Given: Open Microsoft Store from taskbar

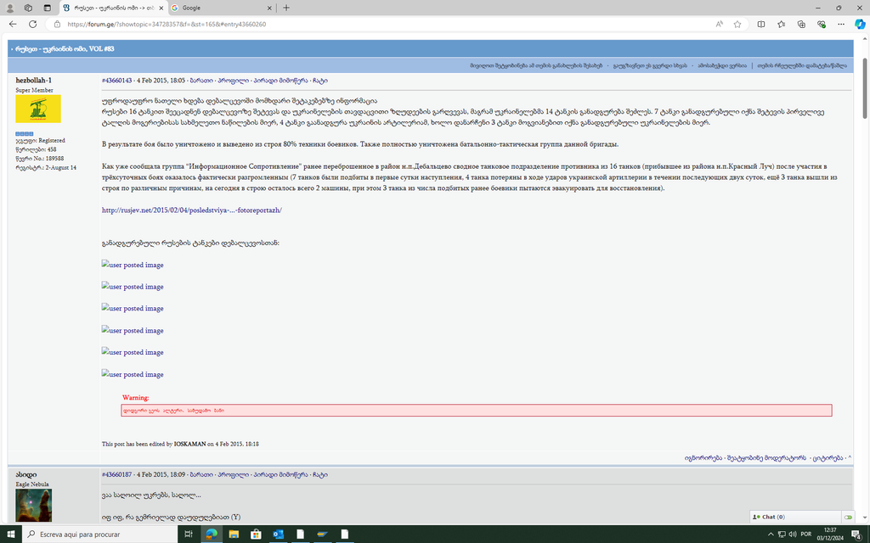Looking at the screenshot, I should (x=256, y=535).
